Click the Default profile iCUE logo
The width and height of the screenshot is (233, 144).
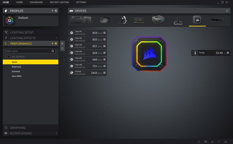9,20
